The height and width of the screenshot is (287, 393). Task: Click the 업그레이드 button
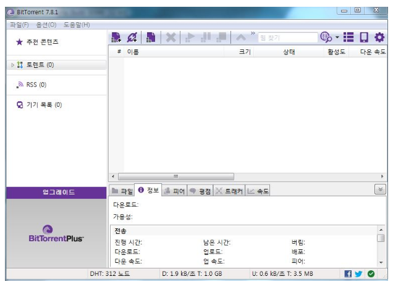(56, 193)
